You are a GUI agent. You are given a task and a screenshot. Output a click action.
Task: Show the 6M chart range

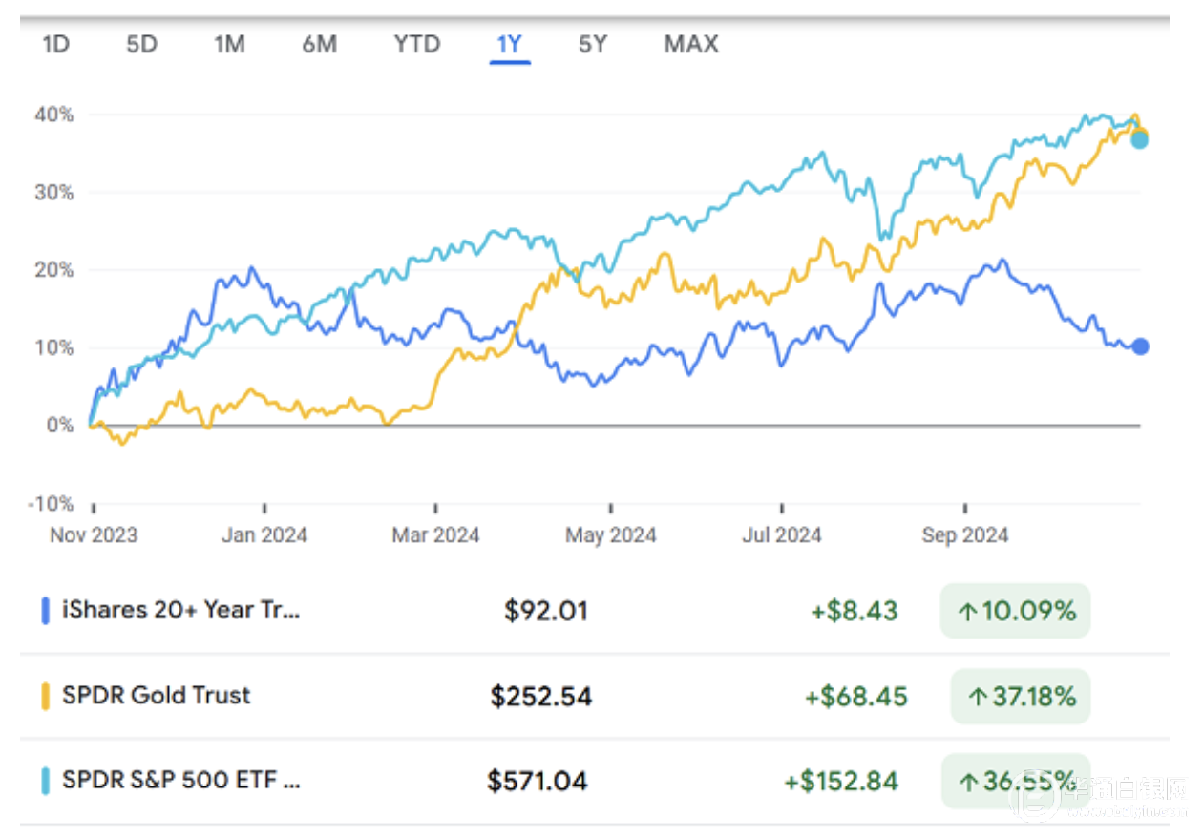coord(319,44)
